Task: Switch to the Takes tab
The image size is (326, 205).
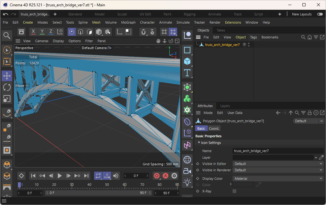Action: coord(221,30)
